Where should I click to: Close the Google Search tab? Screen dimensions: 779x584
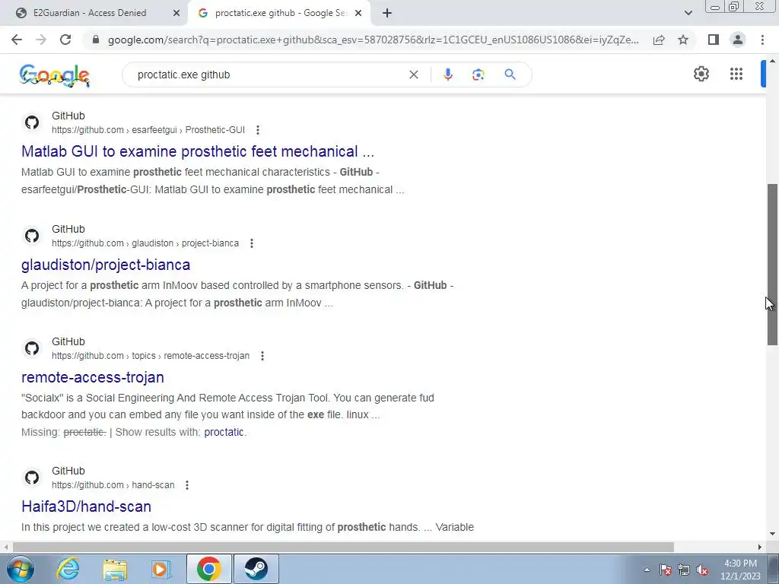pos(358,14)
